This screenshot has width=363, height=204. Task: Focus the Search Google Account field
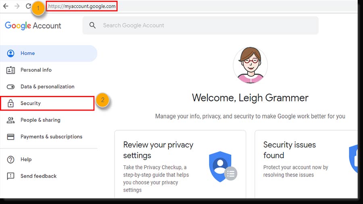200,25
